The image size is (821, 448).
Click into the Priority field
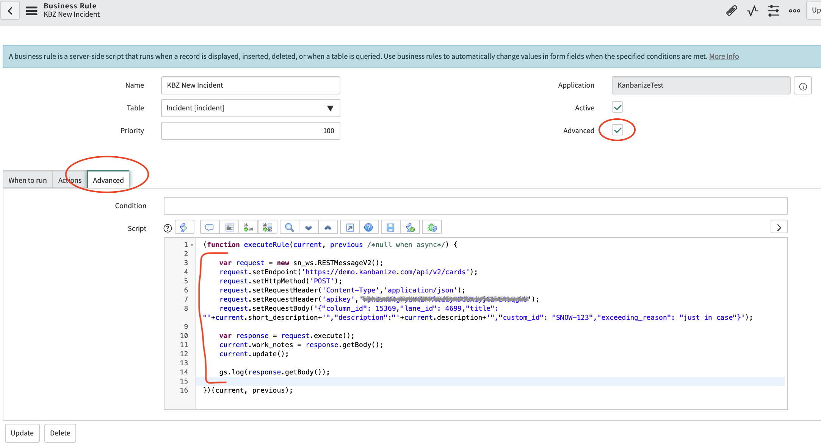coord(251,131)
